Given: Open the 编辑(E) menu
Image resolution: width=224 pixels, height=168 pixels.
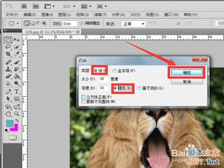Looking at the screenshot, I should [30, 15].
